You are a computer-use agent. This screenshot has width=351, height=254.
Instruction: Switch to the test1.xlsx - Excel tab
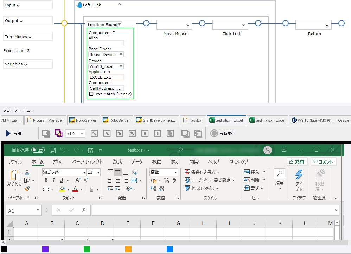pos(267,120)
